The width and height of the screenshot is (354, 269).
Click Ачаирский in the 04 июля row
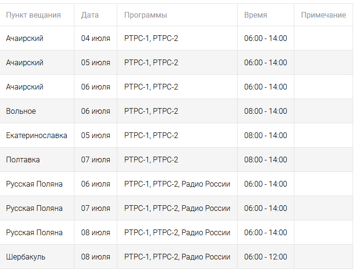(25, 39)
